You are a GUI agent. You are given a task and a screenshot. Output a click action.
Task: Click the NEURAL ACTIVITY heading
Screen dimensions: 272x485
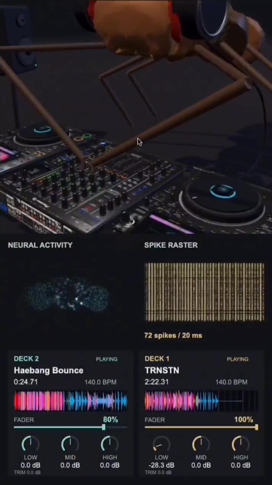40,245
